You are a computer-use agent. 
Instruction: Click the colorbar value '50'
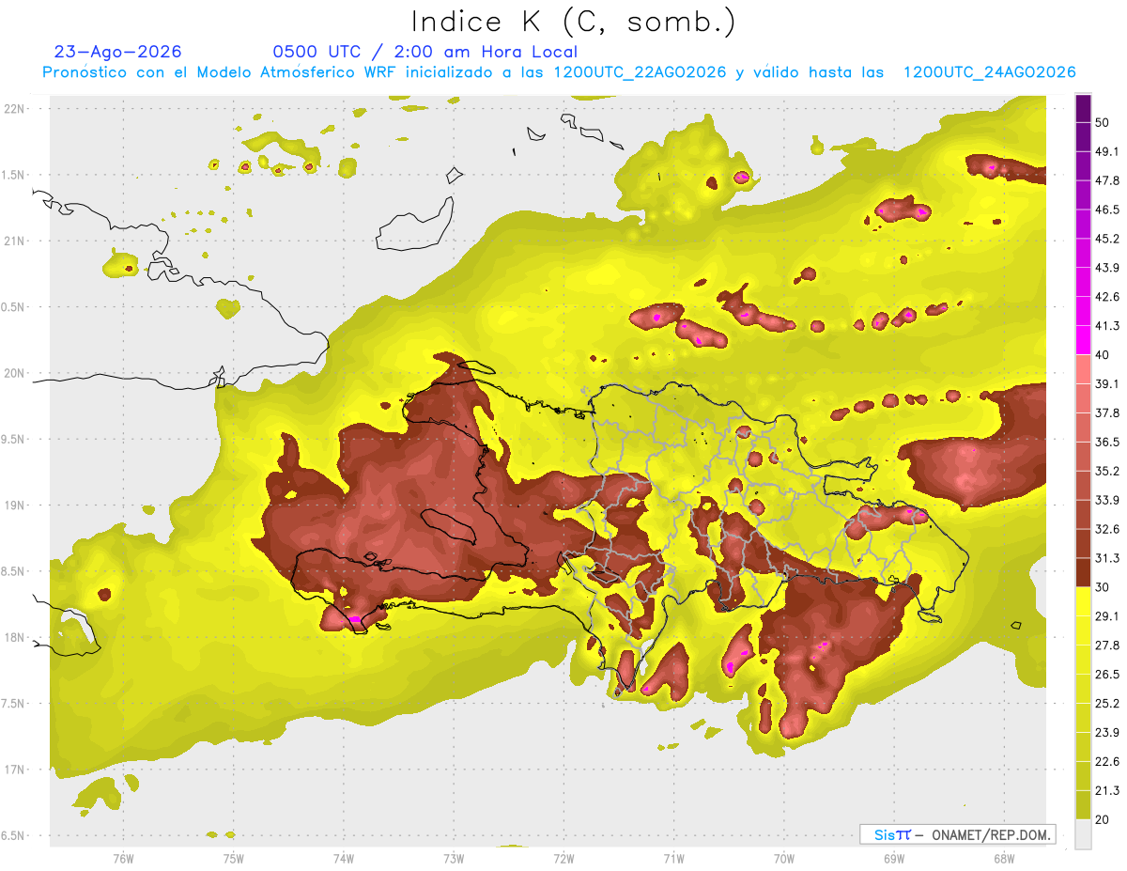pos(1102,123)
